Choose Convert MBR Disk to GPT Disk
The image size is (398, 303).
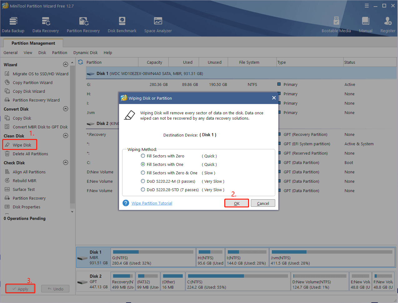point(36,127)
